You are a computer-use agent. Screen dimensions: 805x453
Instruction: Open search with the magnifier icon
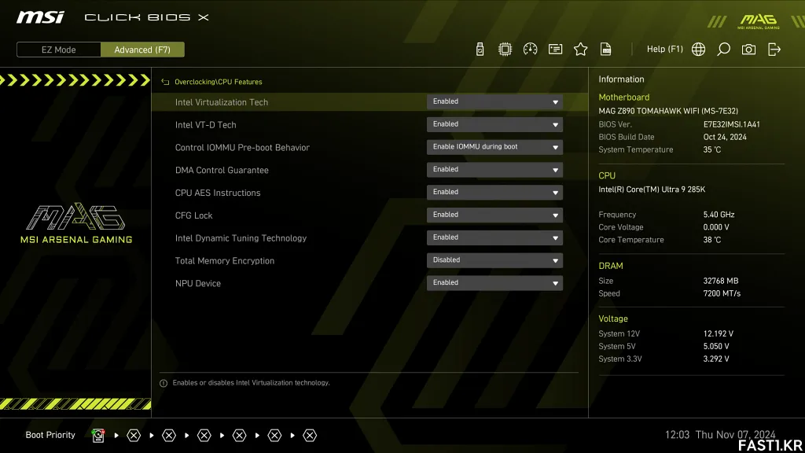pyautogui.click(x=723, y=50)
